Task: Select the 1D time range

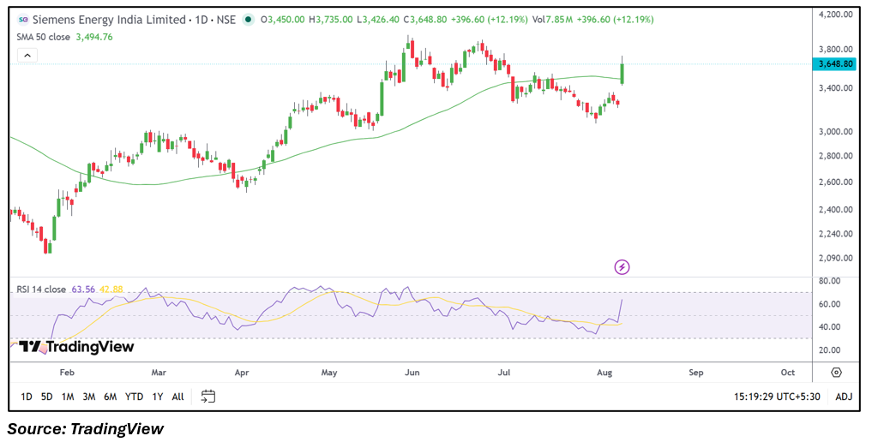Action: 26,397
